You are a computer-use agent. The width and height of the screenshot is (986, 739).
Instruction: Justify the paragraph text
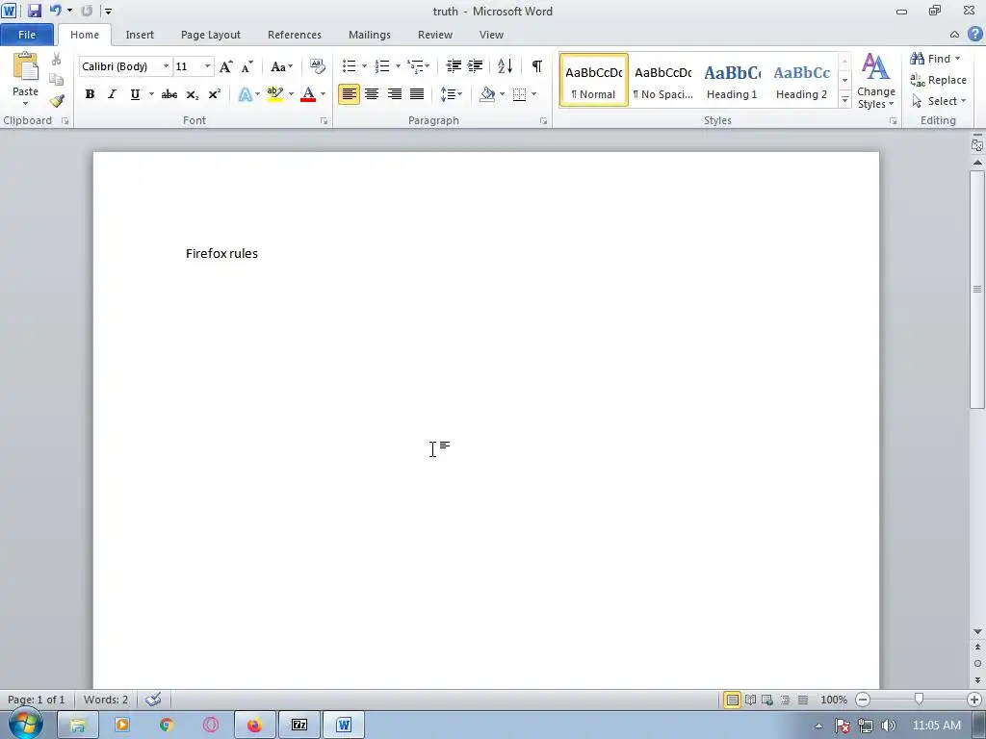(x=417, y=94)
